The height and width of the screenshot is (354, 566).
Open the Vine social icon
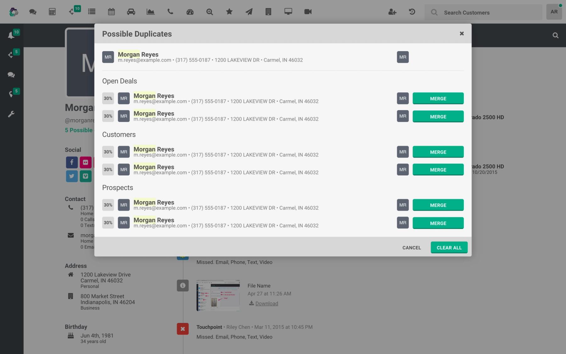pos(86,176)
